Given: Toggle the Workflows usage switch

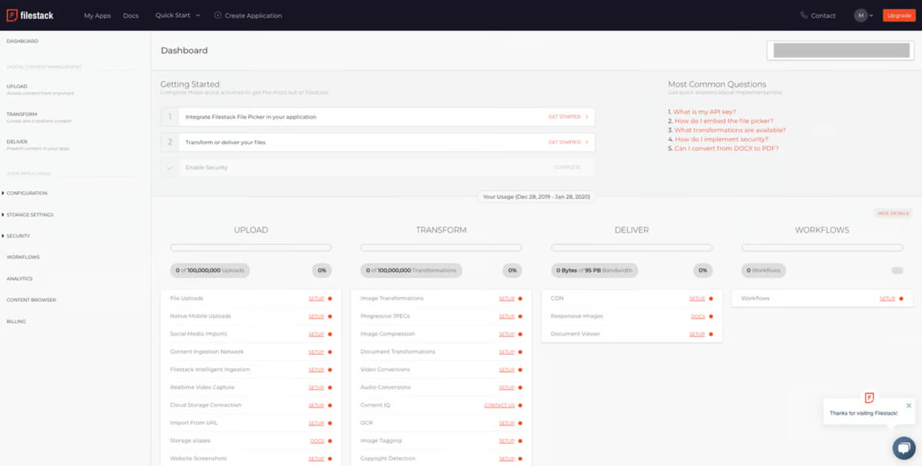Looking at the screenshot, I should tap(897, 270).
